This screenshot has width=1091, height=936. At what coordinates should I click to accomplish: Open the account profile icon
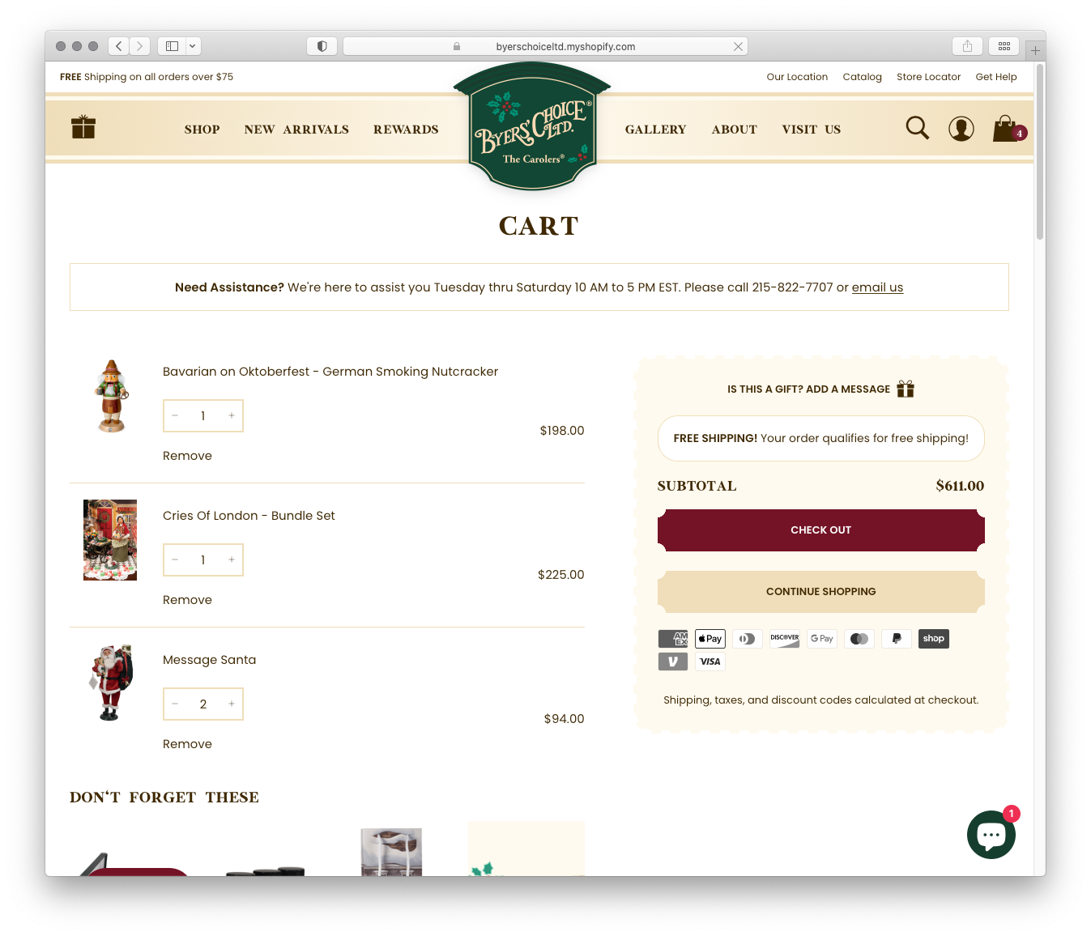click(x=961, y=129)
